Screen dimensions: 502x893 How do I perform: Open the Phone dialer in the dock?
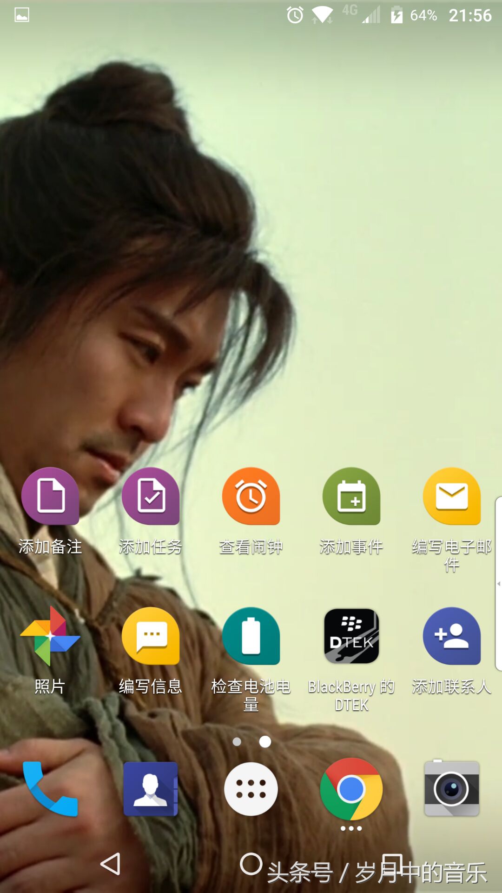(50, 789)
